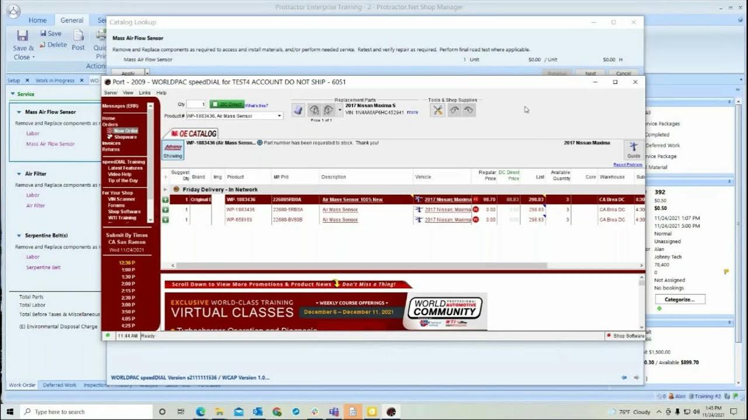Image resolution: width=748 pixels, height=420 pixels.
Task: Select the Work in Progress tab
Action: (x=55, y=80)
